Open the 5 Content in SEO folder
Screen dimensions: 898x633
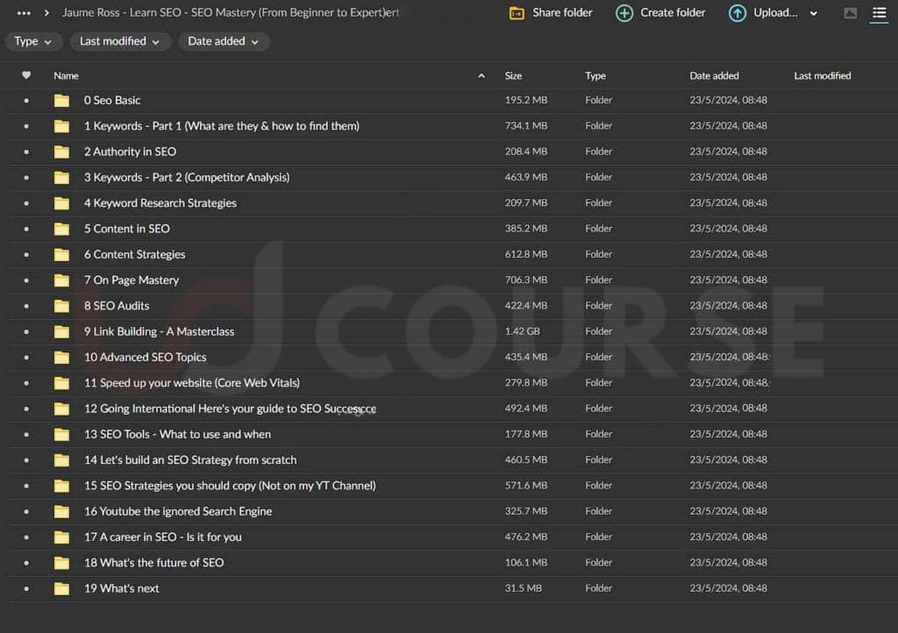127,229
